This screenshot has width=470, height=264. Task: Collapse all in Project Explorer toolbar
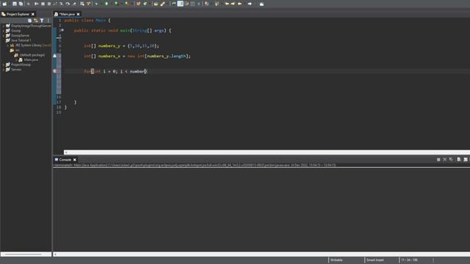(29, 21)
